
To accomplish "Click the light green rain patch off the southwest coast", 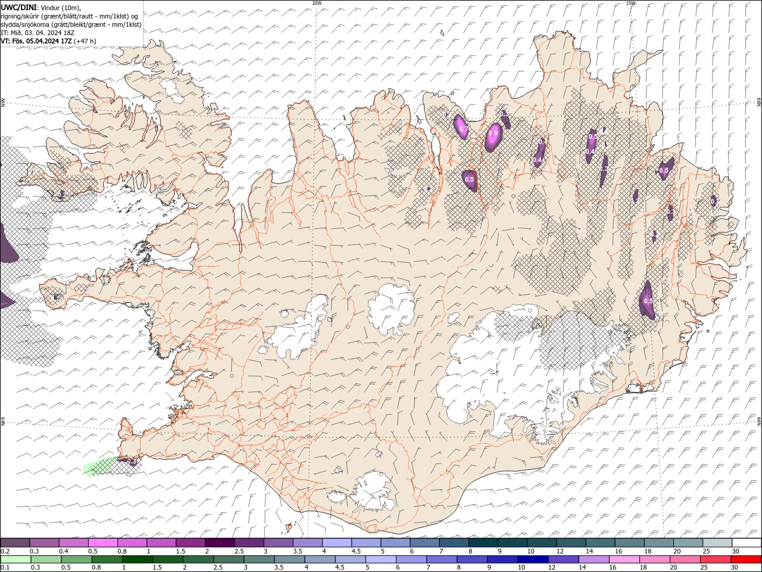I will [x=100, y=466].
